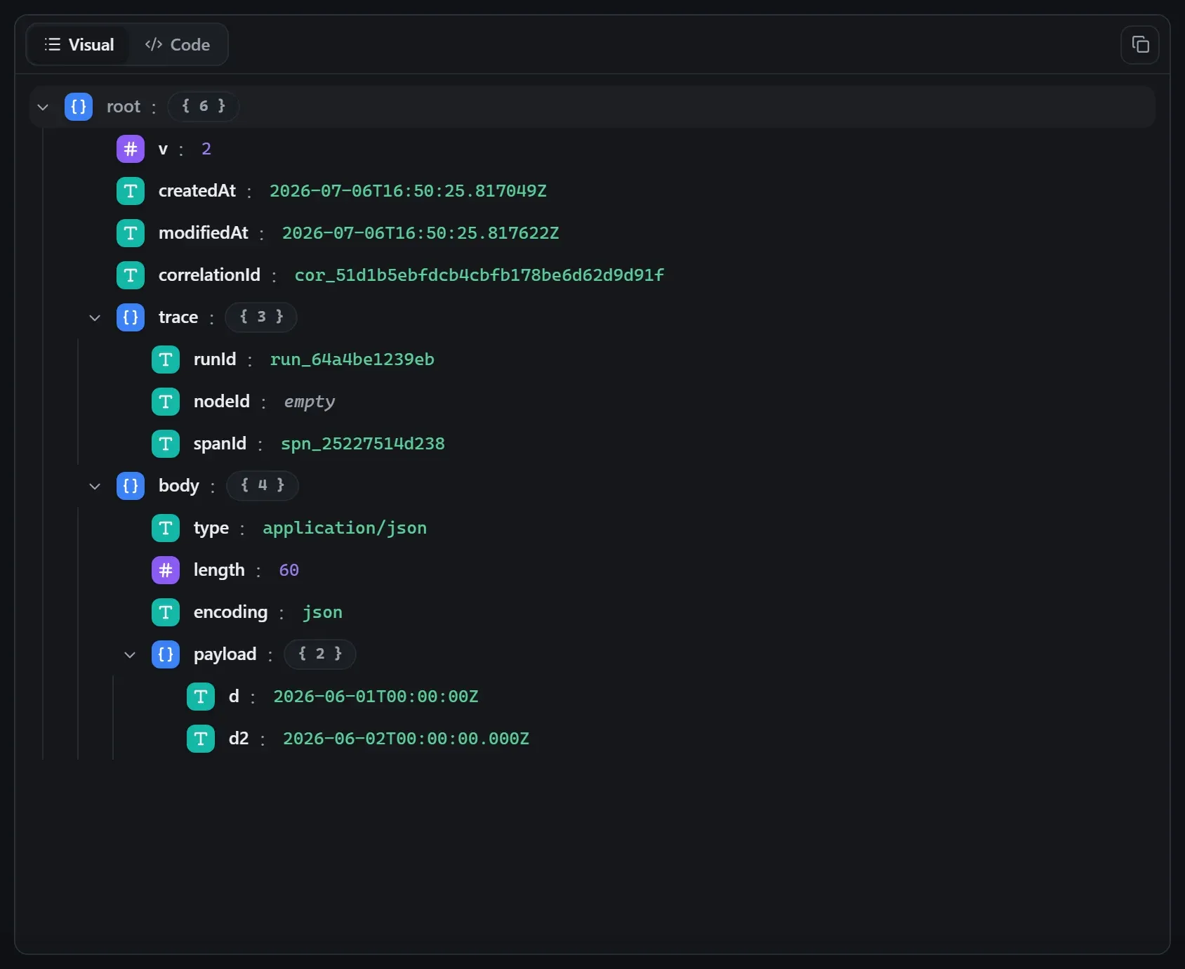Collapse the root node chevron

[x=43, y=107]
